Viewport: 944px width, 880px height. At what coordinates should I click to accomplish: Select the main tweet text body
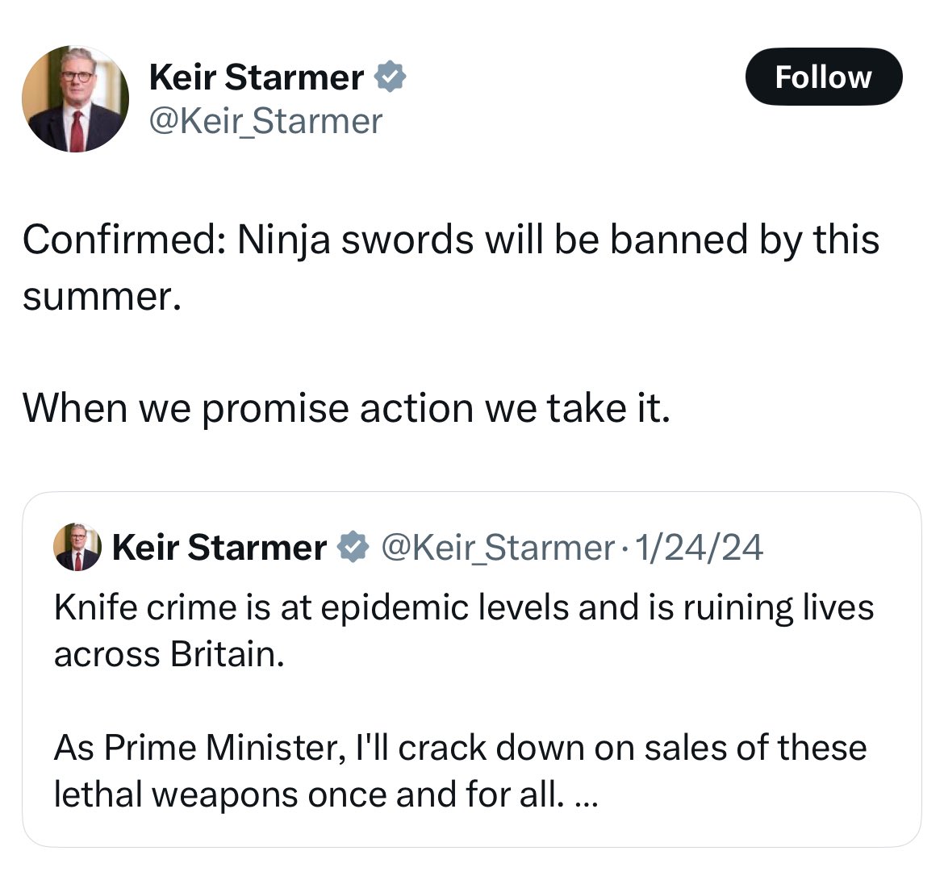(x=452, y=266)
